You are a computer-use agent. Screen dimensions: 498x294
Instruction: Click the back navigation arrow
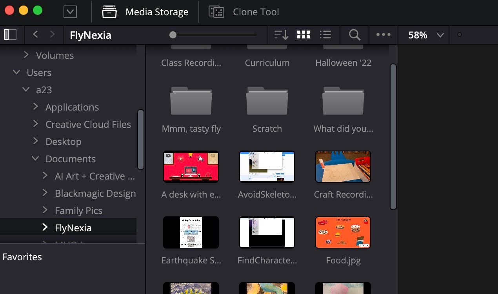click(x=36, y=35)
